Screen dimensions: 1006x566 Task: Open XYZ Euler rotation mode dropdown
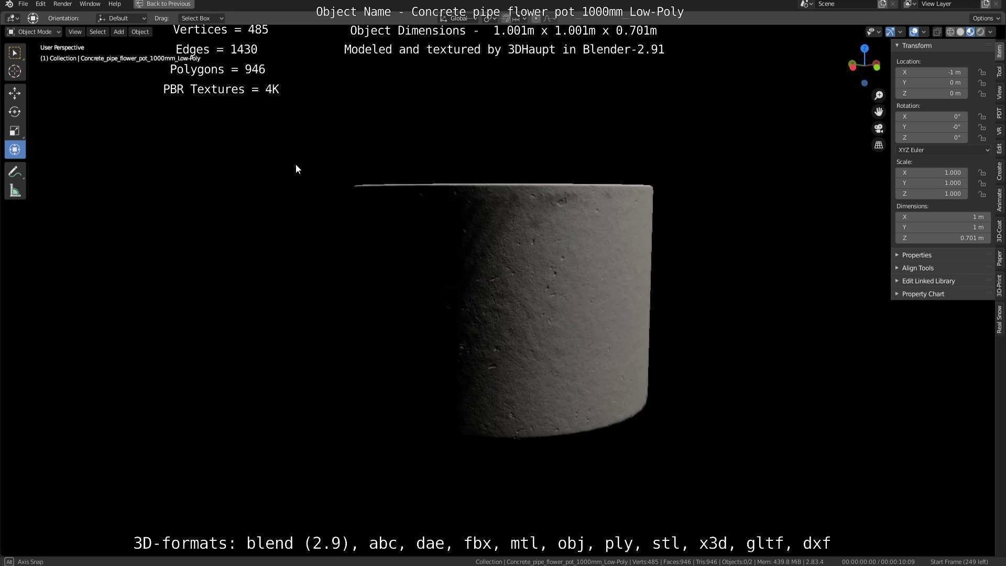point(943,150)
